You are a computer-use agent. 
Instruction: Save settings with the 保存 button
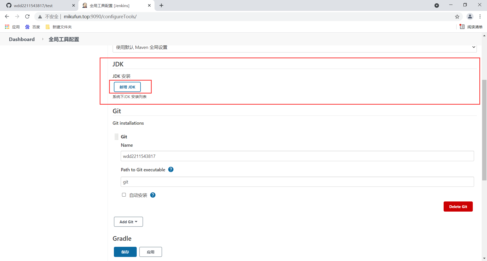[x=125, y=252]
